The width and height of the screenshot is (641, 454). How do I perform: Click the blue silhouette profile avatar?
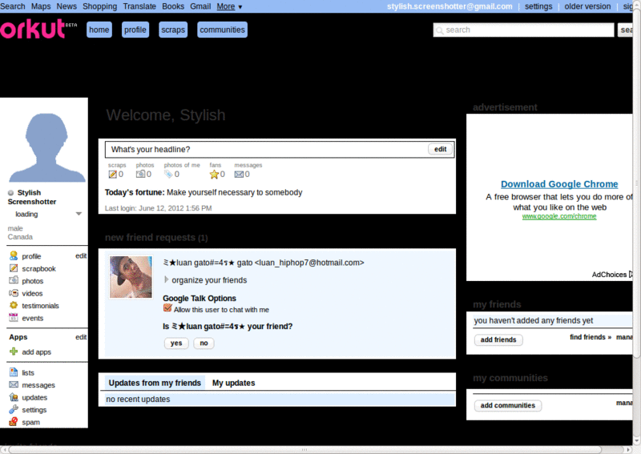[46, 147]
